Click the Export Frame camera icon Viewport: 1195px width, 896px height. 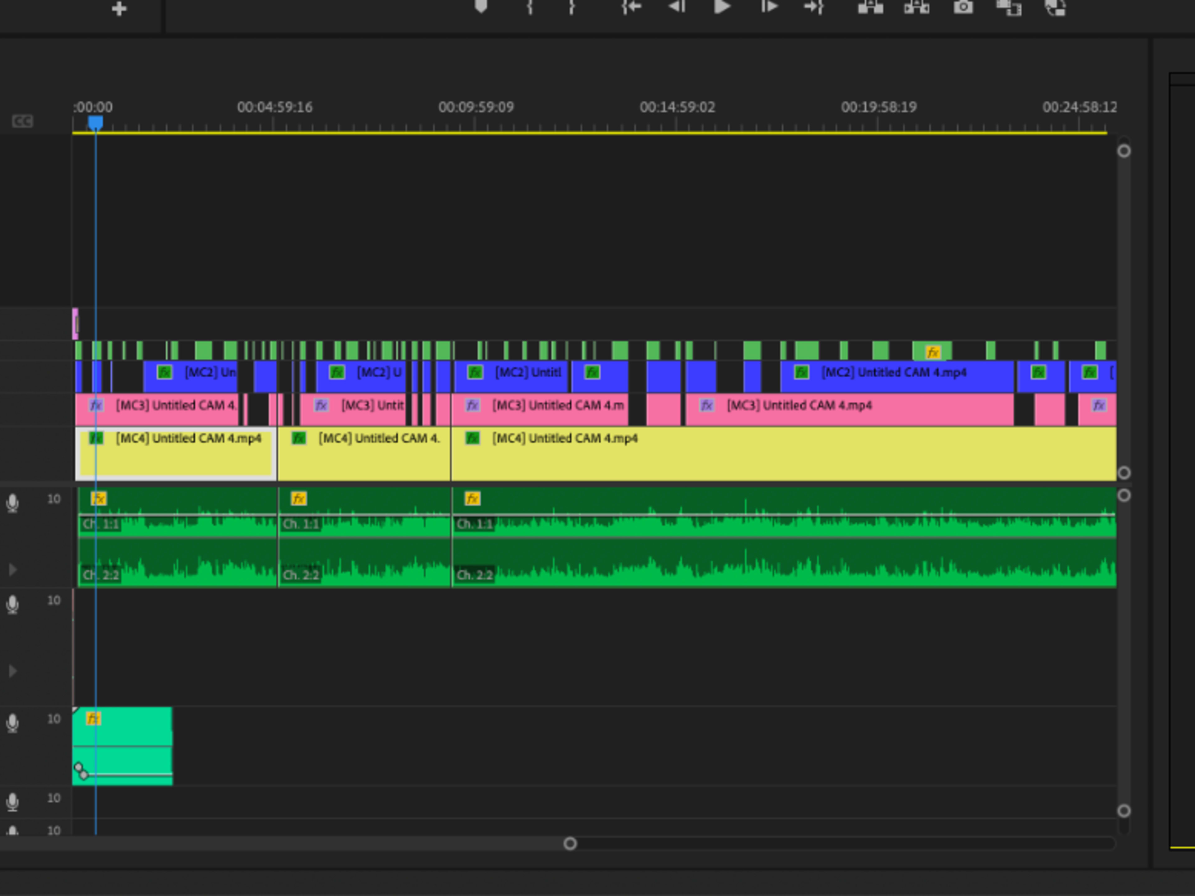963,7
